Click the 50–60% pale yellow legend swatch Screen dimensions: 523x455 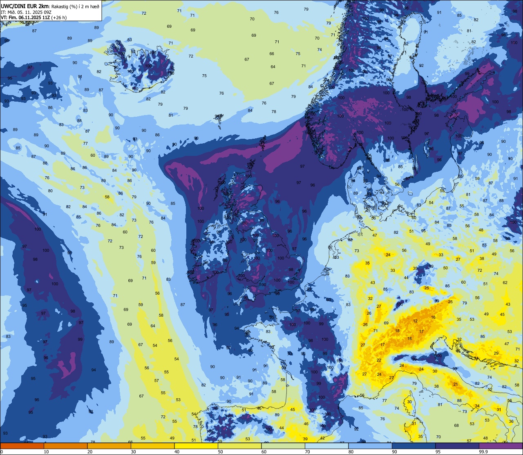[x=239, y=446]
